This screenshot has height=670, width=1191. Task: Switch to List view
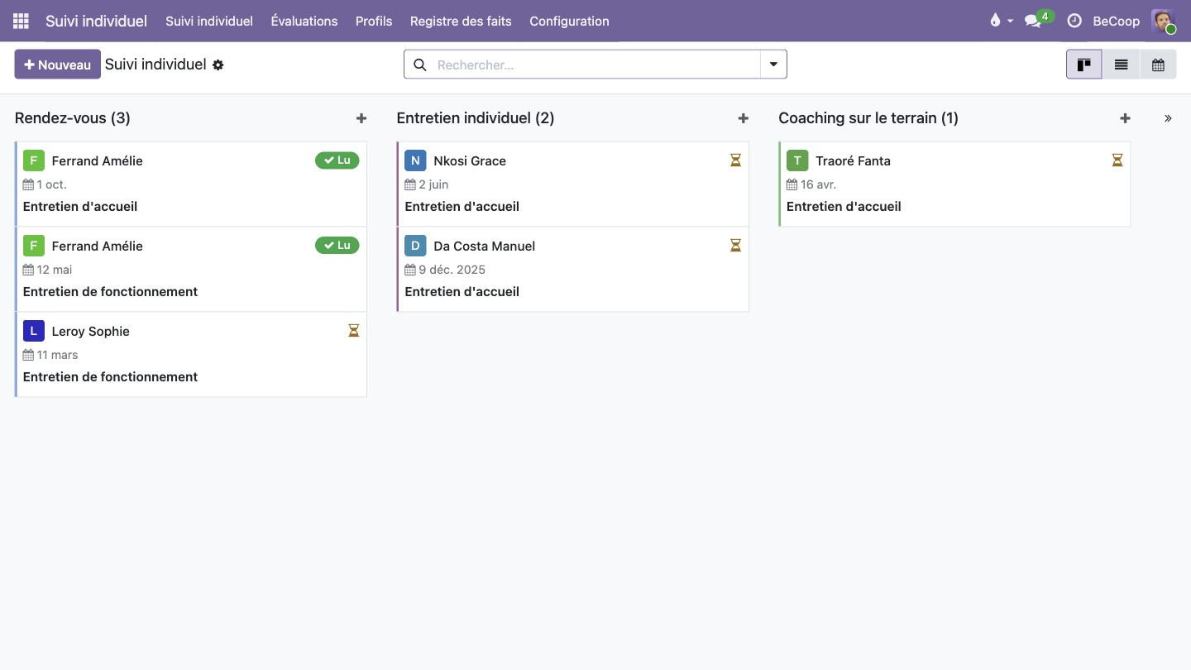pos(1121,65)
